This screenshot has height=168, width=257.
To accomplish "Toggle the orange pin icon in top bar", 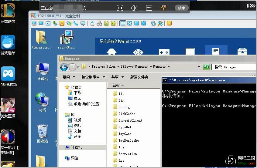I will click(163, 8).
